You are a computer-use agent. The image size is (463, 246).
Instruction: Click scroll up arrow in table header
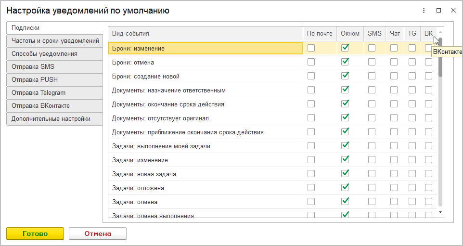point(440,32)
